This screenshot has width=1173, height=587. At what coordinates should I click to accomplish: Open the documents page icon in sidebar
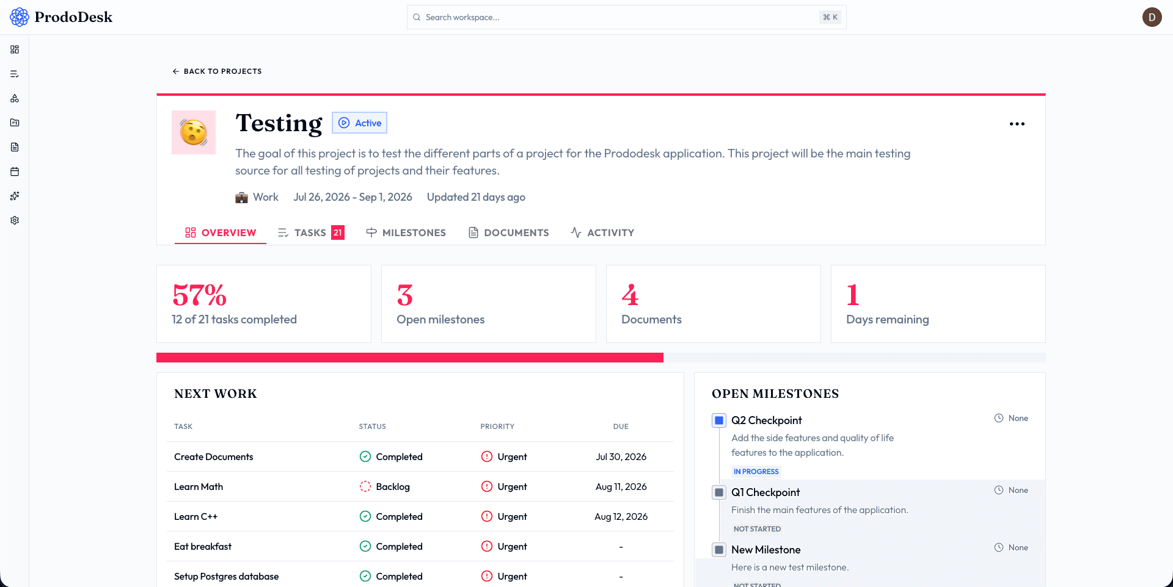(15, 147)
